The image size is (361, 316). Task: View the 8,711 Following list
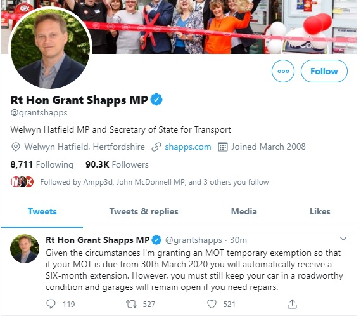(x=42, y=165)
